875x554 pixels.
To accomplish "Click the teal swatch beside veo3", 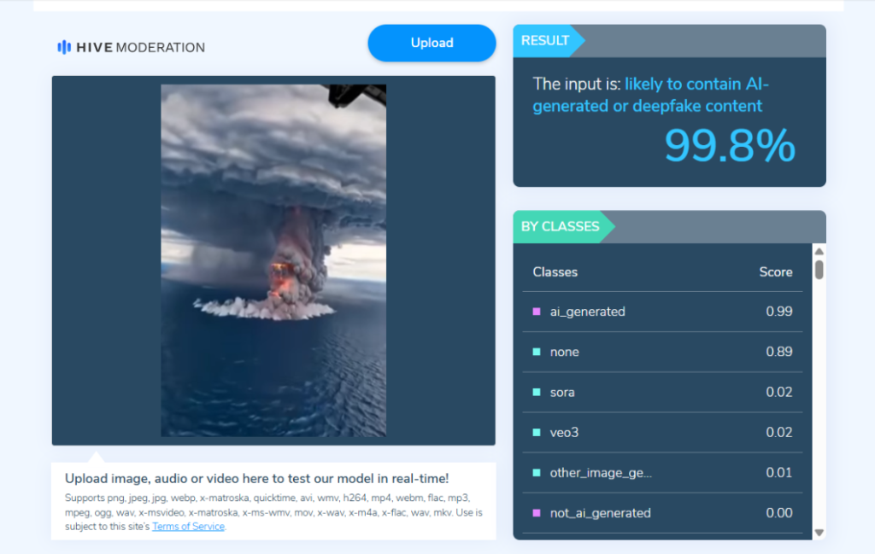I will [x=537, y=432].
